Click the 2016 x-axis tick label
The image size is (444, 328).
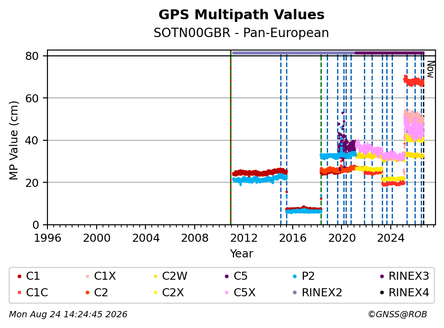coord(293,238)
